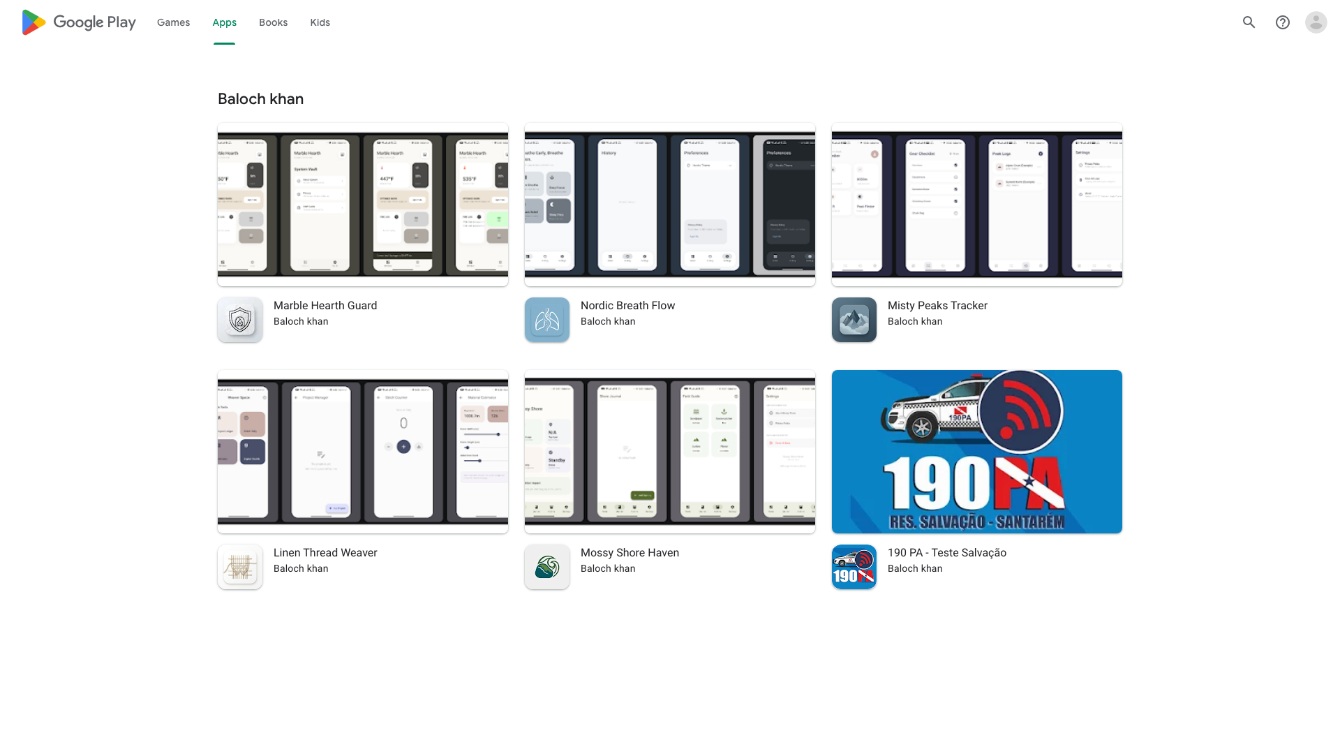Open Mossy Shore Haven title link
This screenshot has height=754, width=1340.
(630, 552)
